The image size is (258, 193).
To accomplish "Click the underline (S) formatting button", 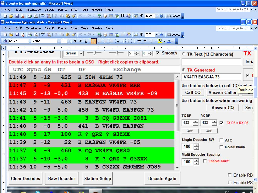I will tap(86, 41).
